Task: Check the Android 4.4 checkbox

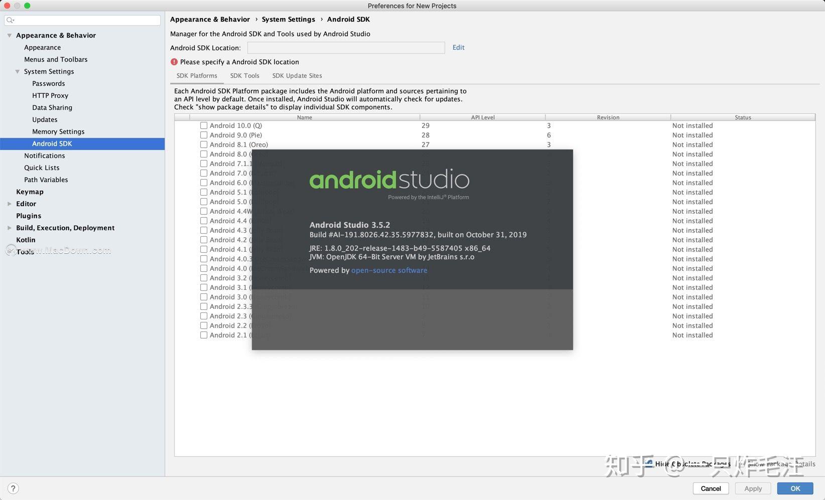Action: coord(204,221)
